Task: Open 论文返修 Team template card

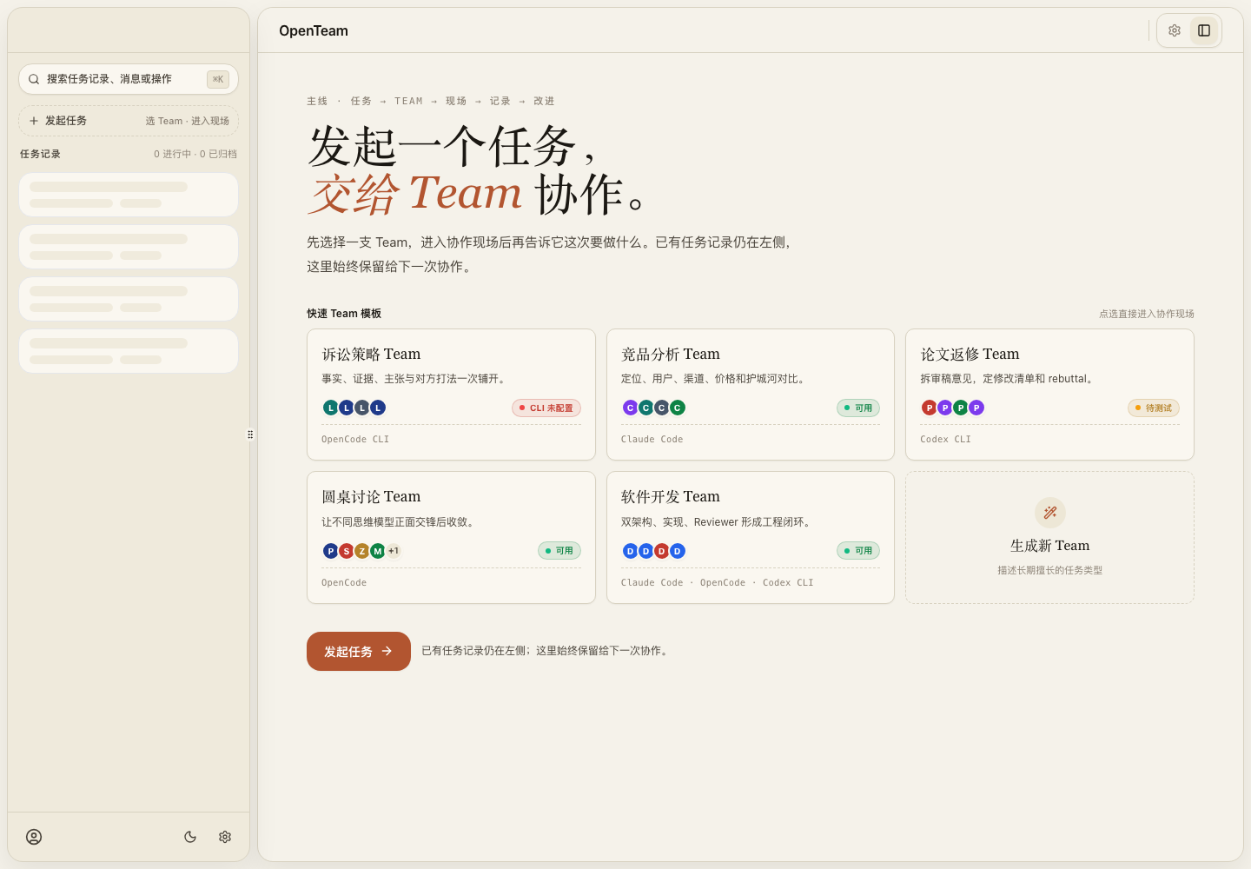Action: click(x=1049, y=395)
